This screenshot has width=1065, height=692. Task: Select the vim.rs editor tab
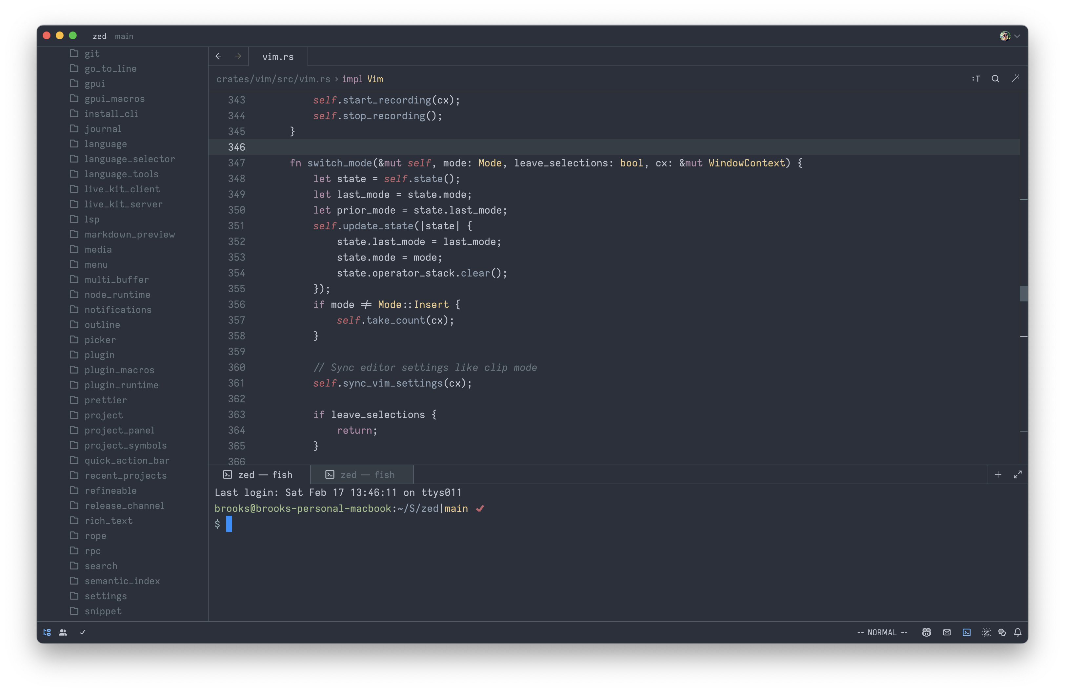[278, 57]
